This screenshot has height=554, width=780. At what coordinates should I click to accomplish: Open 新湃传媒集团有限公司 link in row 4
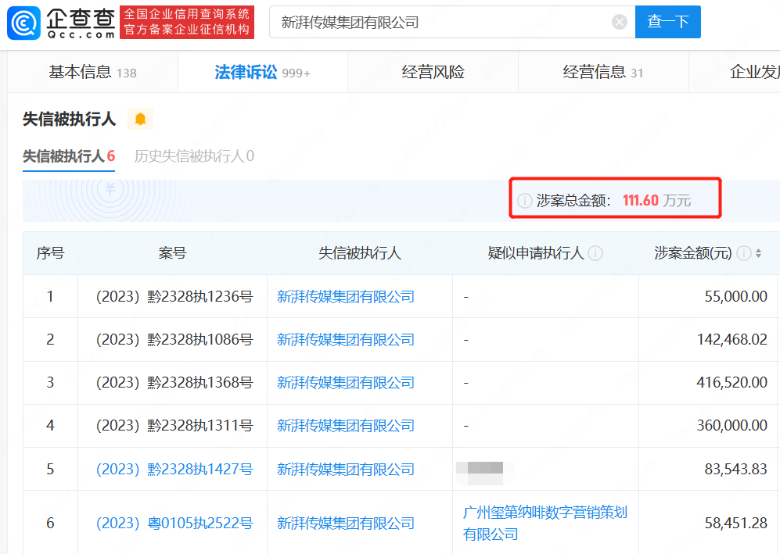click(346, 426)
